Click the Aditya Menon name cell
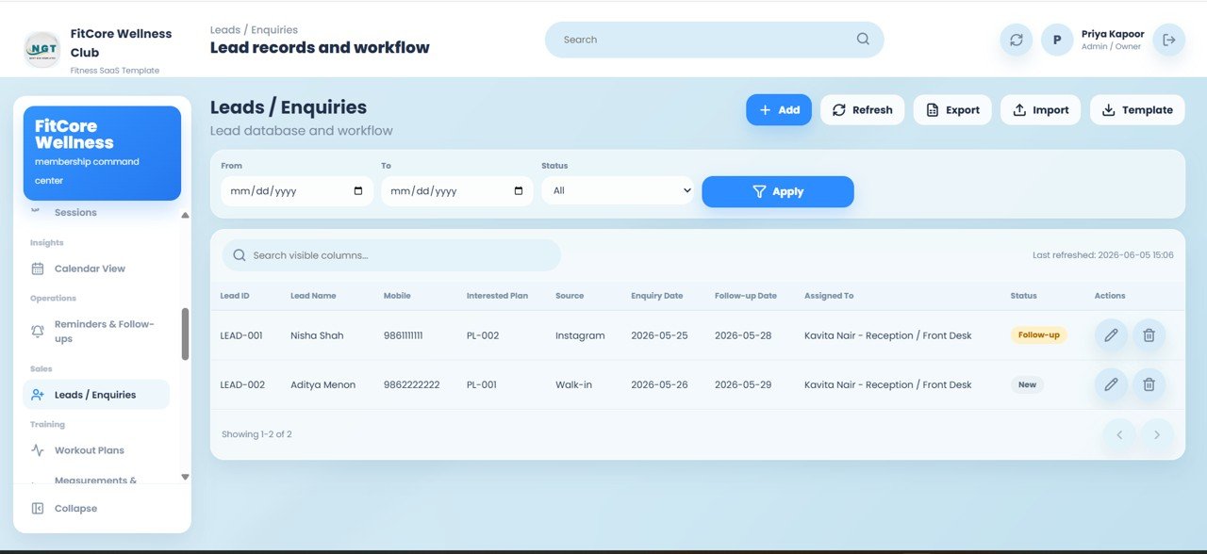 tap(322, 384)
